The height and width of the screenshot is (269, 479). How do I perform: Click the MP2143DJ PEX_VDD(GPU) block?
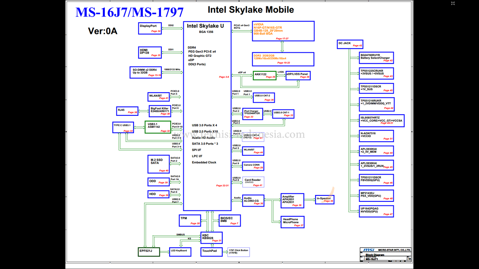[376, 195]
